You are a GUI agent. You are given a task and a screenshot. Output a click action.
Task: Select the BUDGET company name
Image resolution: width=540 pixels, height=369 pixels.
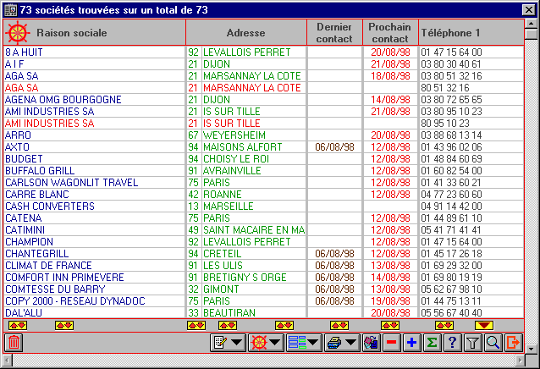point(24,159)
